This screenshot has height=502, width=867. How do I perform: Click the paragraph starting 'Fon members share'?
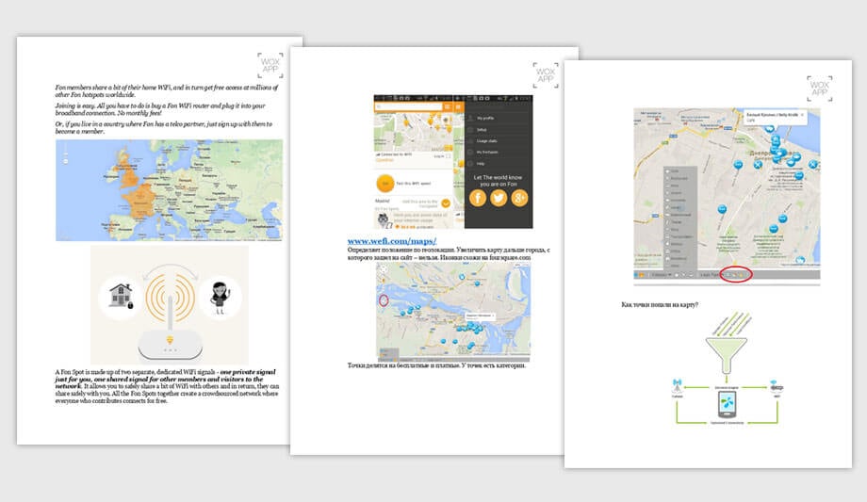(167, 90)
